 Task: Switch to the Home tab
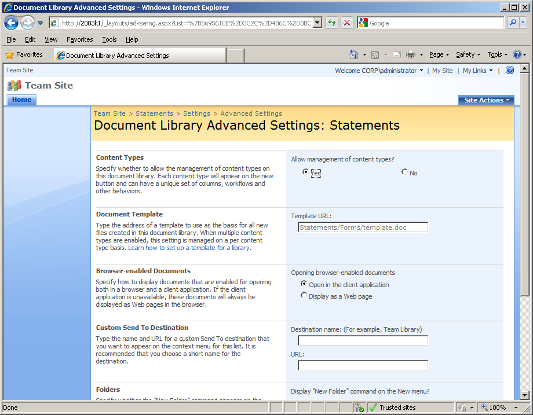[21, 100]
